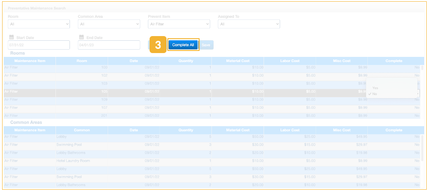Click the Complete All button
Viewport: 428px width, 191px height.
point(183,45)
